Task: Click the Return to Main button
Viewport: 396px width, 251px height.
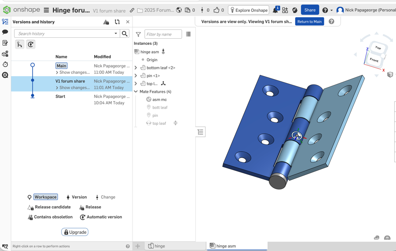Action: tap(309, 22)
